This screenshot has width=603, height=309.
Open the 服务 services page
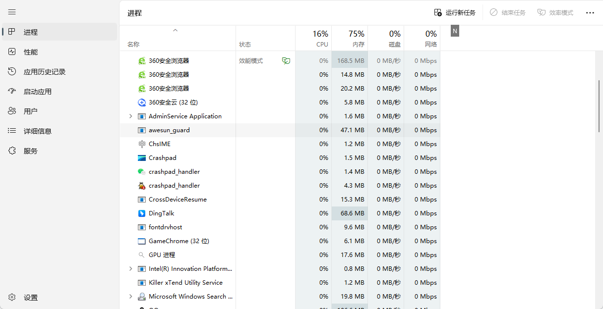click(30, 151)
